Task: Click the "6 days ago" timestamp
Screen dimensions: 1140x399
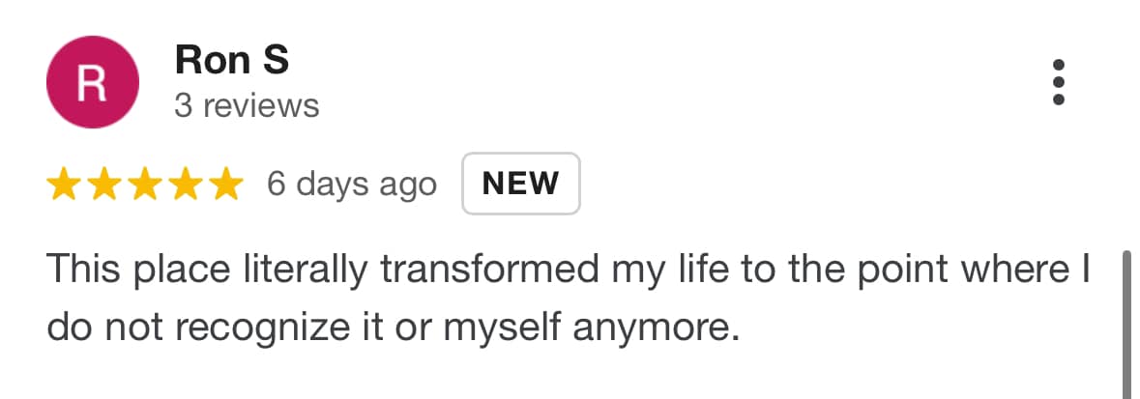Action: [x=352, y=185]
